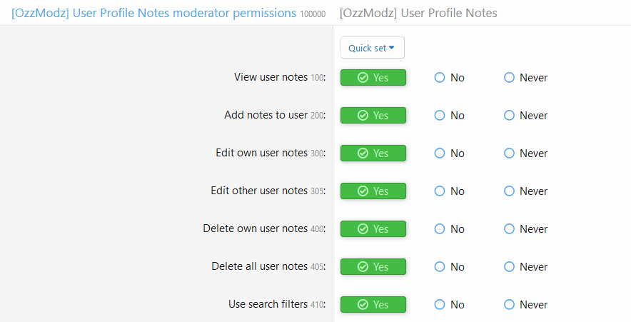Select Yes for Add notes to user
Image resolution: width=631 pixels, height=322 pixels.
pos(373,115)
